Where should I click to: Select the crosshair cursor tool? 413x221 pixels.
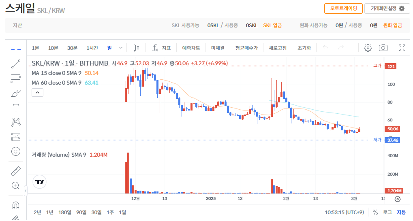coord(16,49)
